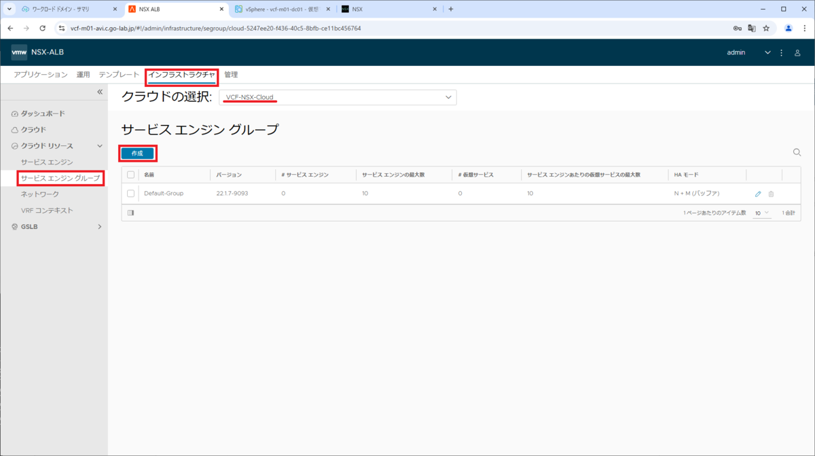The height and width of the screenshot is (456, 815).
Task: Open the Chrome profile avatar
Action: point(789,29)
